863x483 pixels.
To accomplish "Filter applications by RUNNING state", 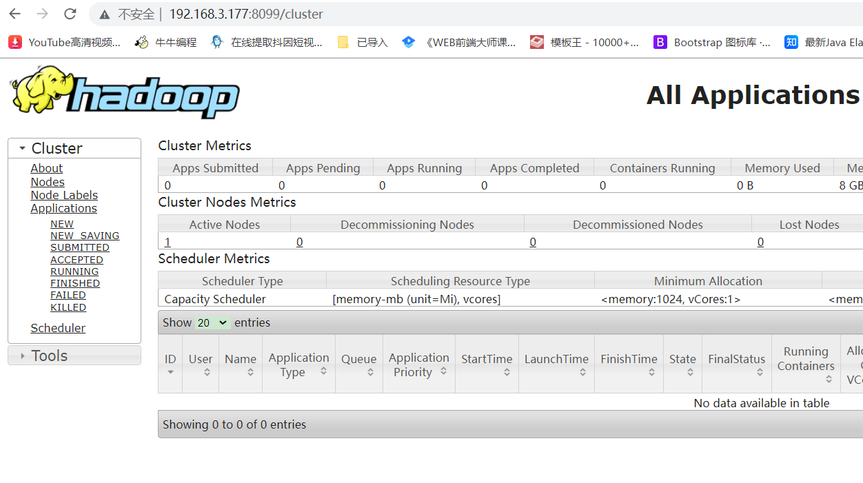I will pos(74,271).
